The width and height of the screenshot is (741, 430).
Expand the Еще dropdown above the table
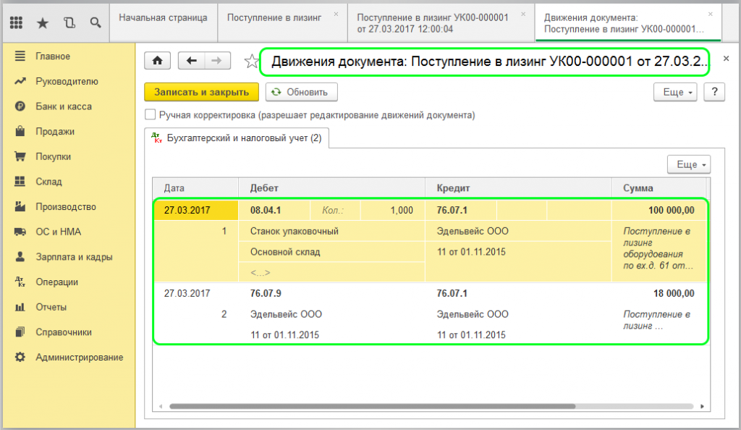688,164
